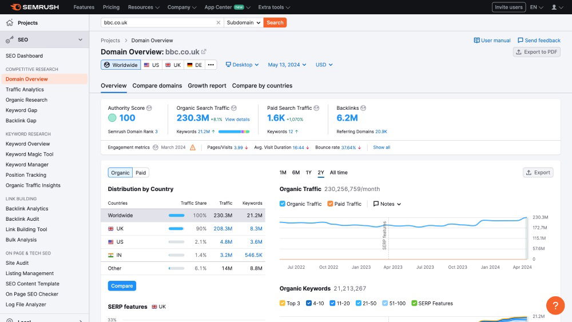Select the Growth report tab
The height and width of the screenshot is (322, 572).
(x=207, y=86)
